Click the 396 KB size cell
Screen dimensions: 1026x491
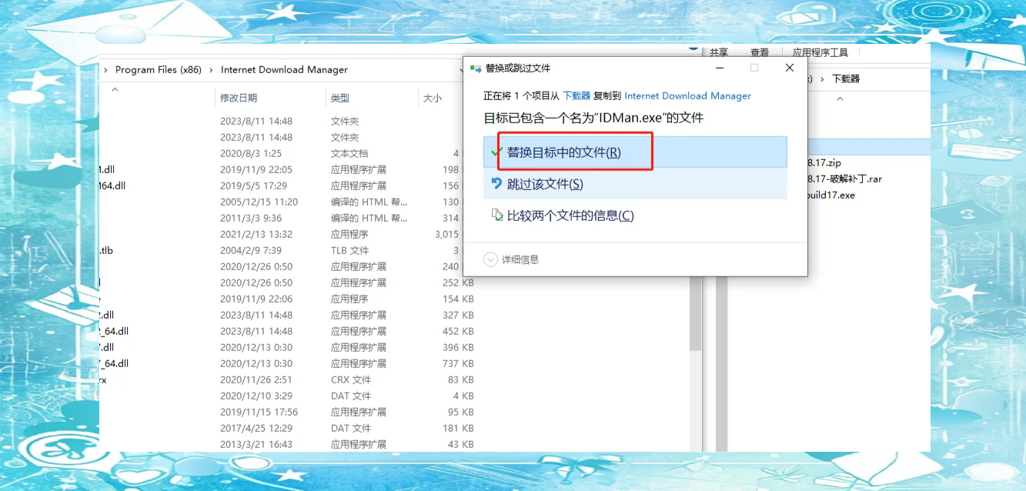[458, 348]
